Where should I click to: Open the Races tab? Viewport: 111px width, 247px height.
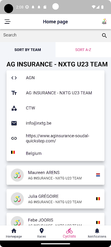[x=42, y=233]
